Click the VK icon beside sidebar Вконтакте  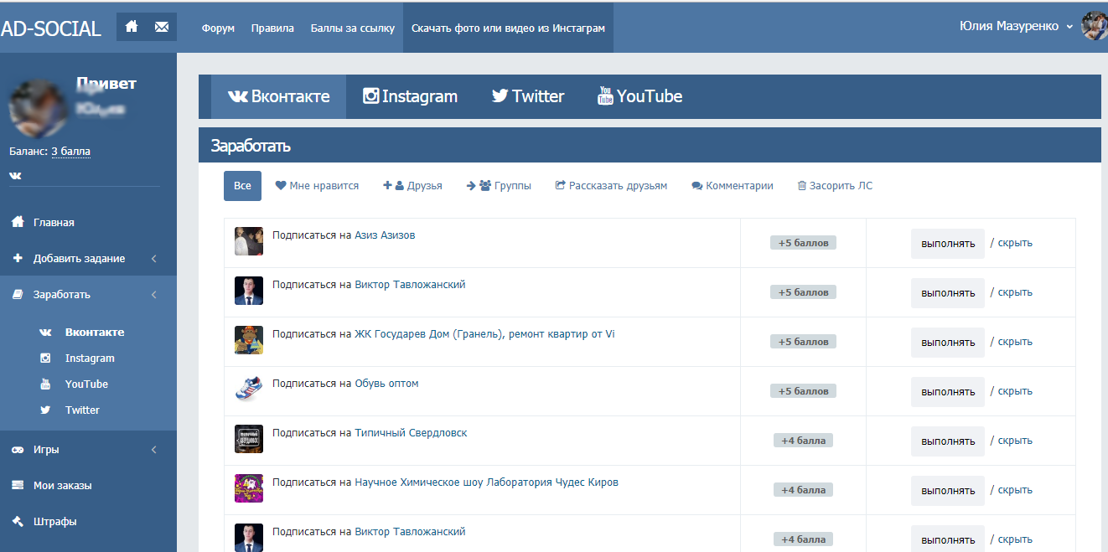click(45, 333)
